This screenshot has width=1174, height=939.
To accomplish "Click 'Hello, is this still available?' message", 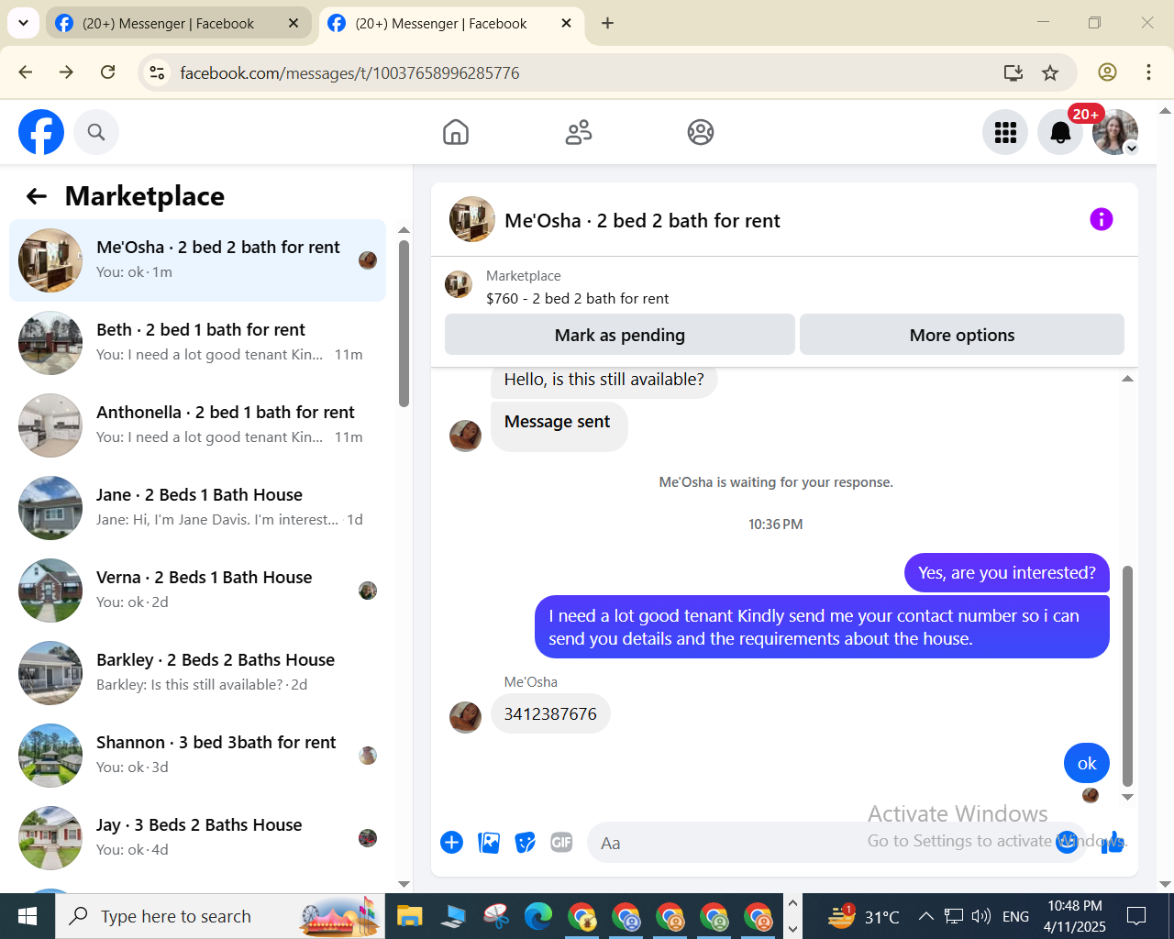I will [604, 380].
